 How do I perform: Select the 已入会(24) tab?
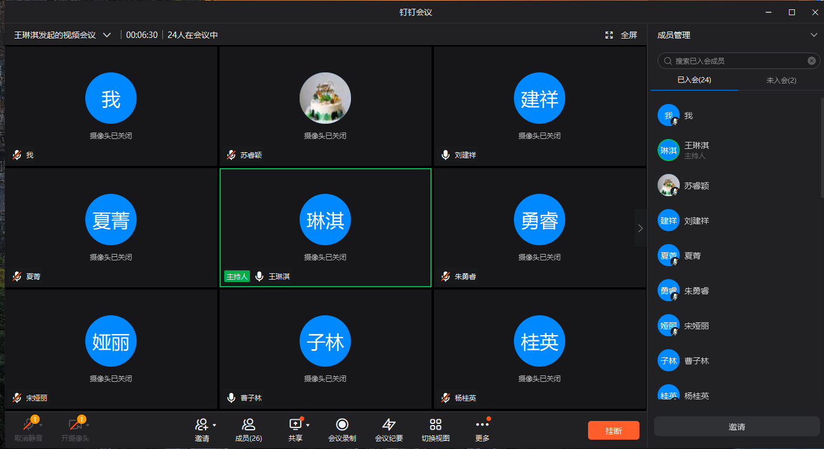coord(694,80)
